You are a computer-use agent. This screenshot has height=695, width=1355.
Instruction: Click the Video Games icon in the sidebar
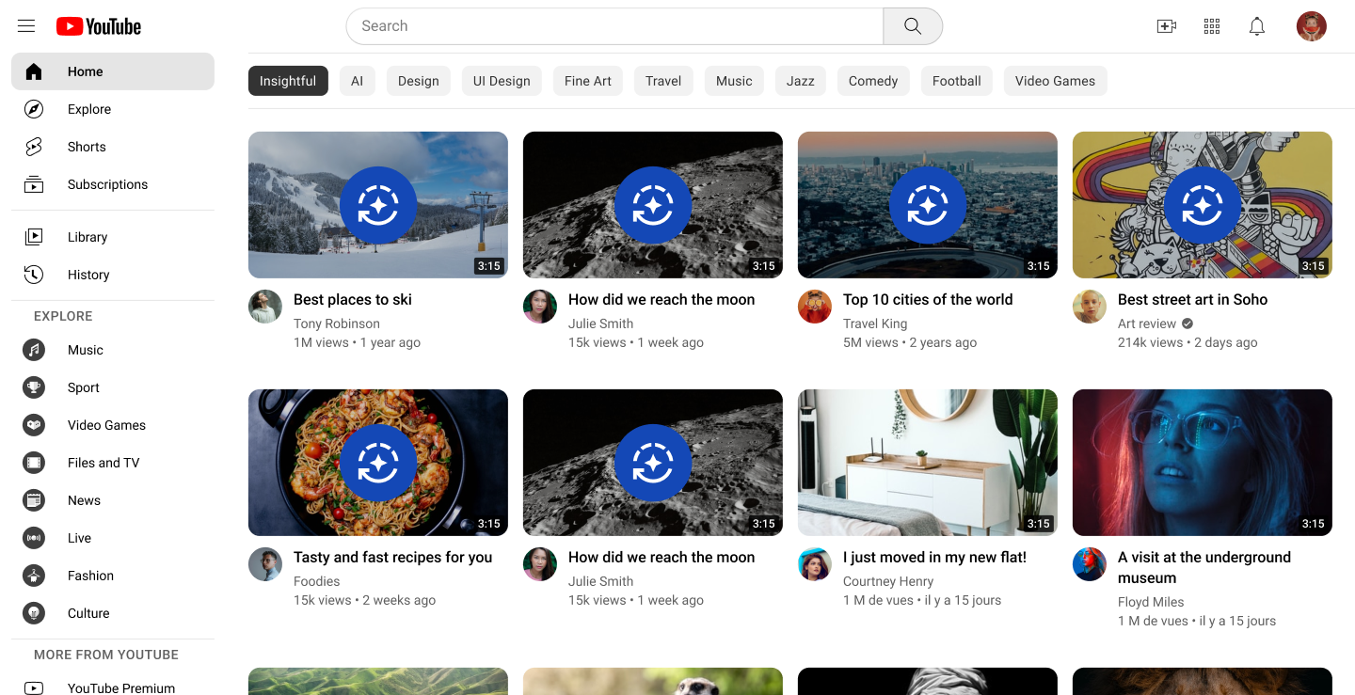coord(34,425)
